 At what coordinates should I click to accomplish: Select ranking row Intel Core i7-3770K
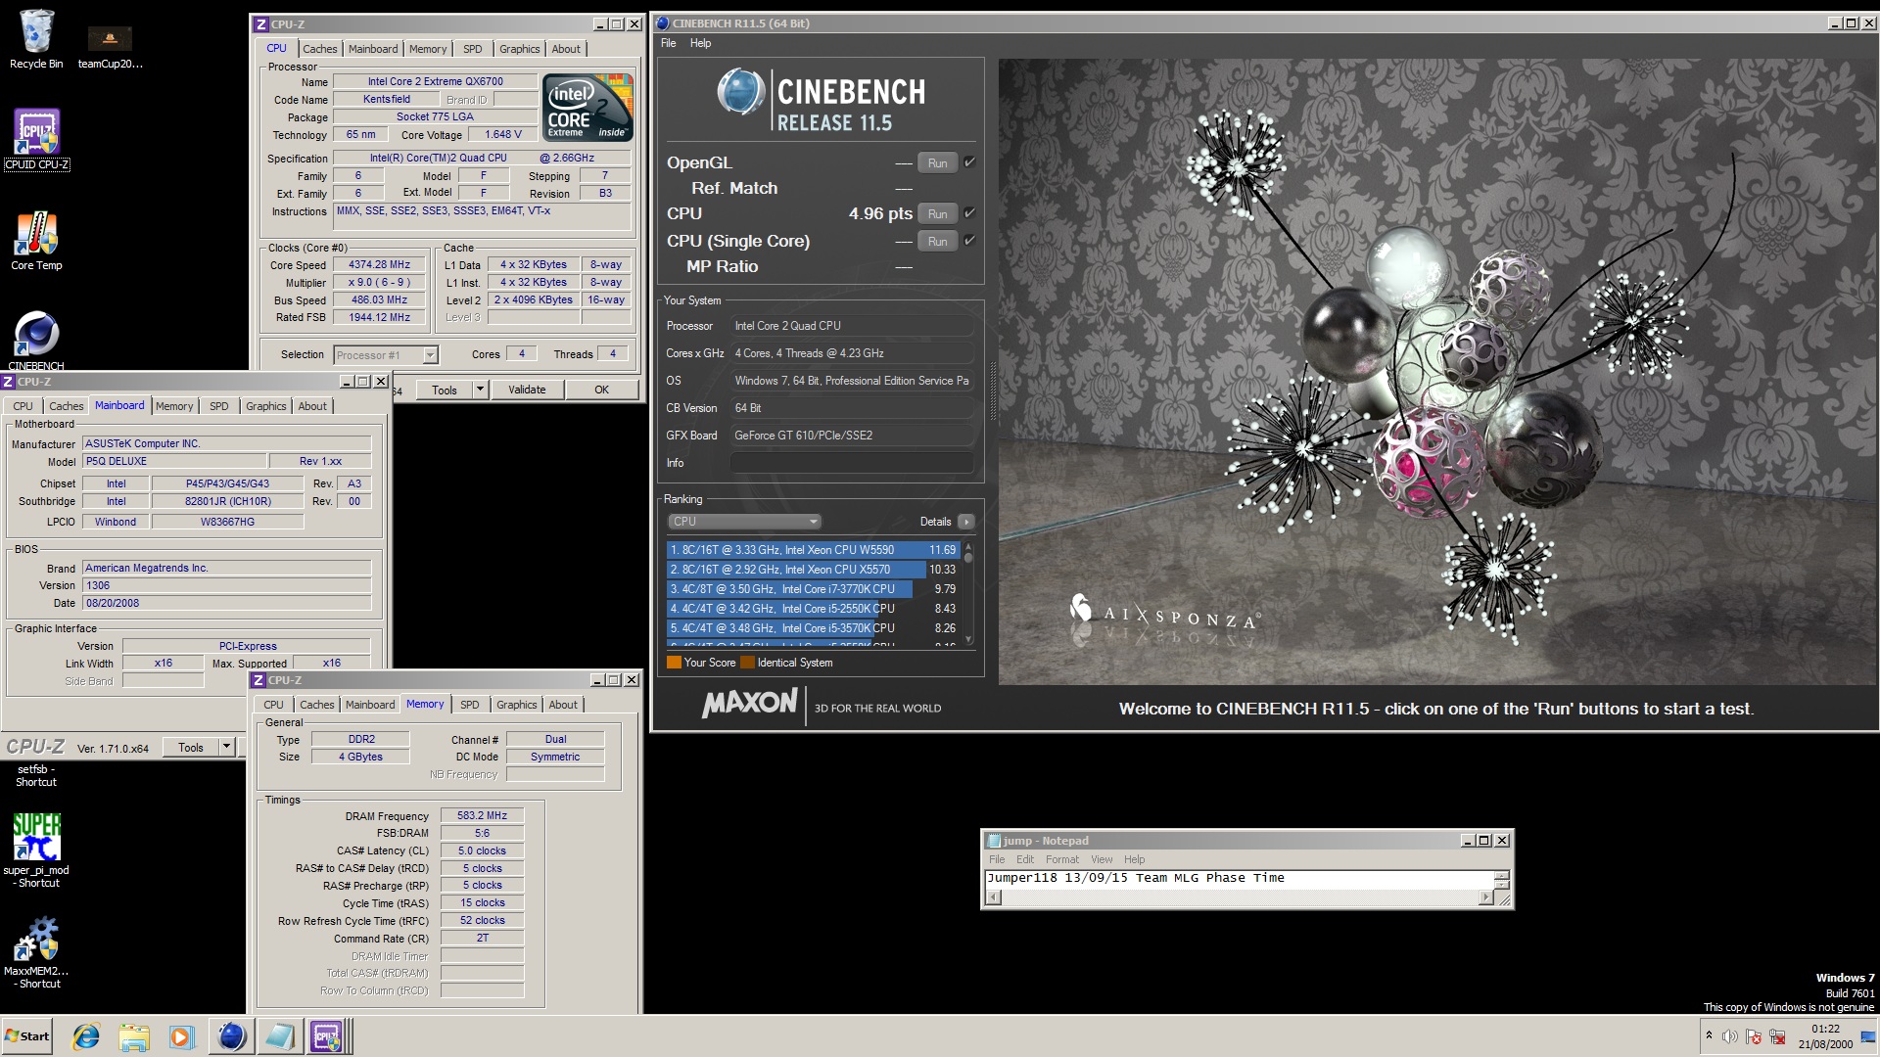[x=813, y=589]
